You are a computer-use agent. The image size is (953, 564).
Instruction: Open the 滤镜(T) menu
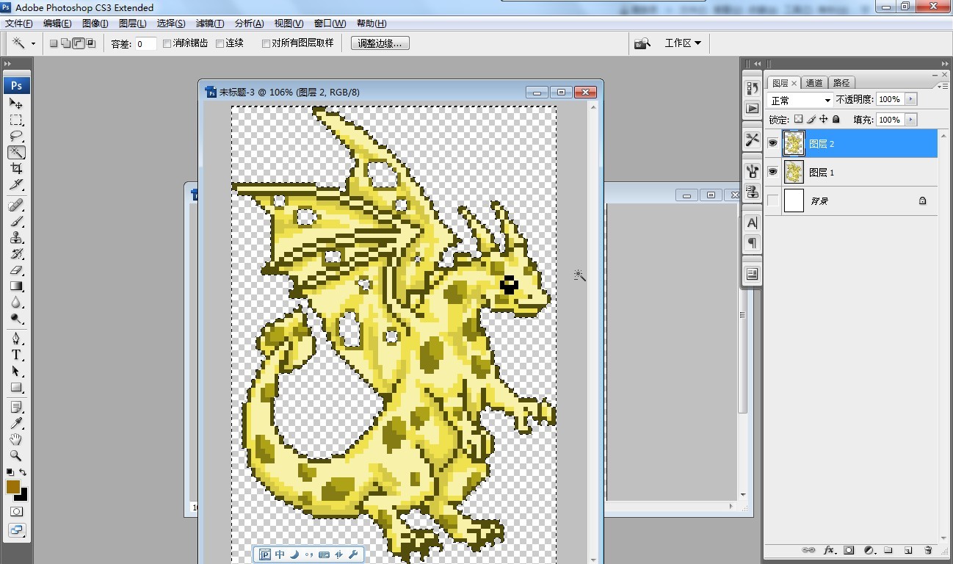coord(210,23)
